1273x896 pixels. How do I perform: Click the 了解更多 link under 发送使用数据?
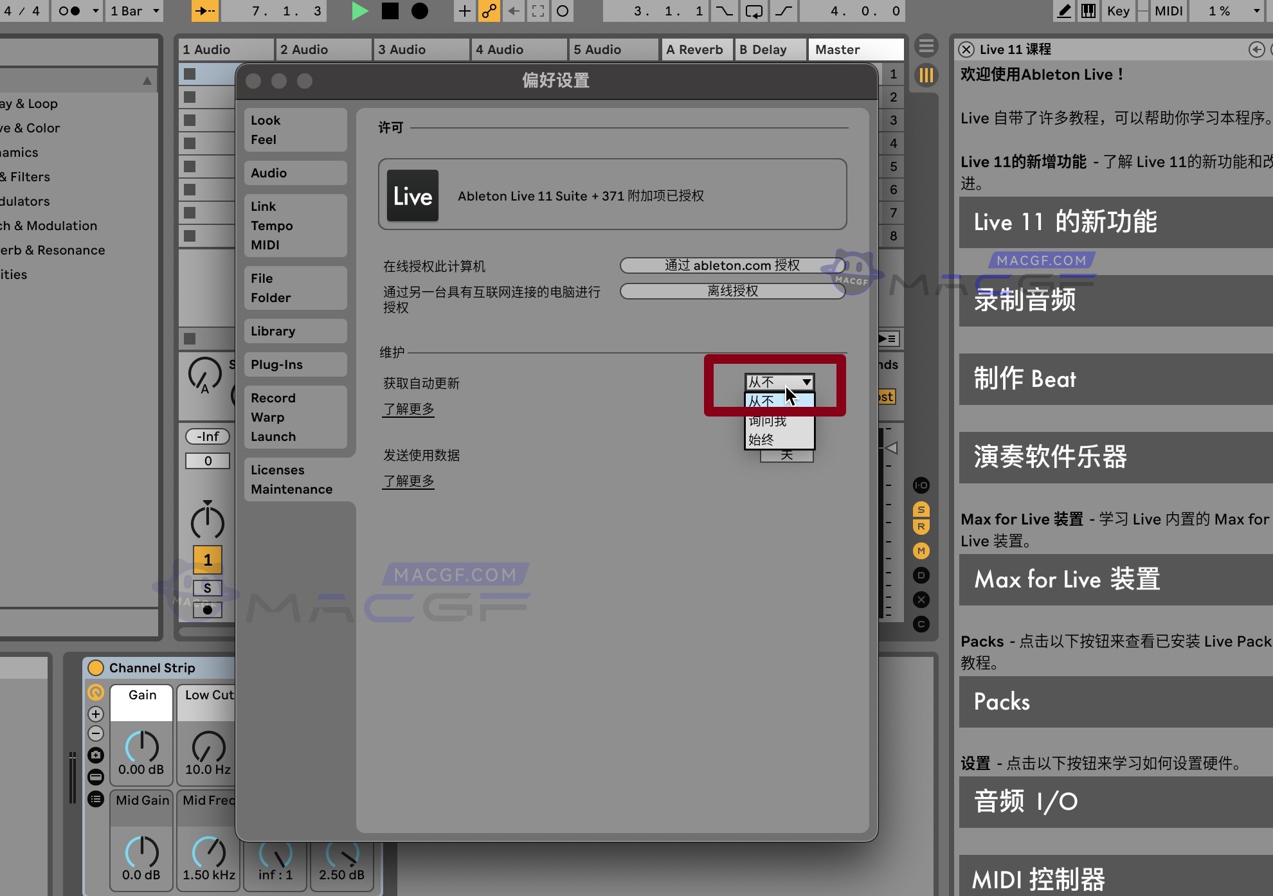point(408,481)
